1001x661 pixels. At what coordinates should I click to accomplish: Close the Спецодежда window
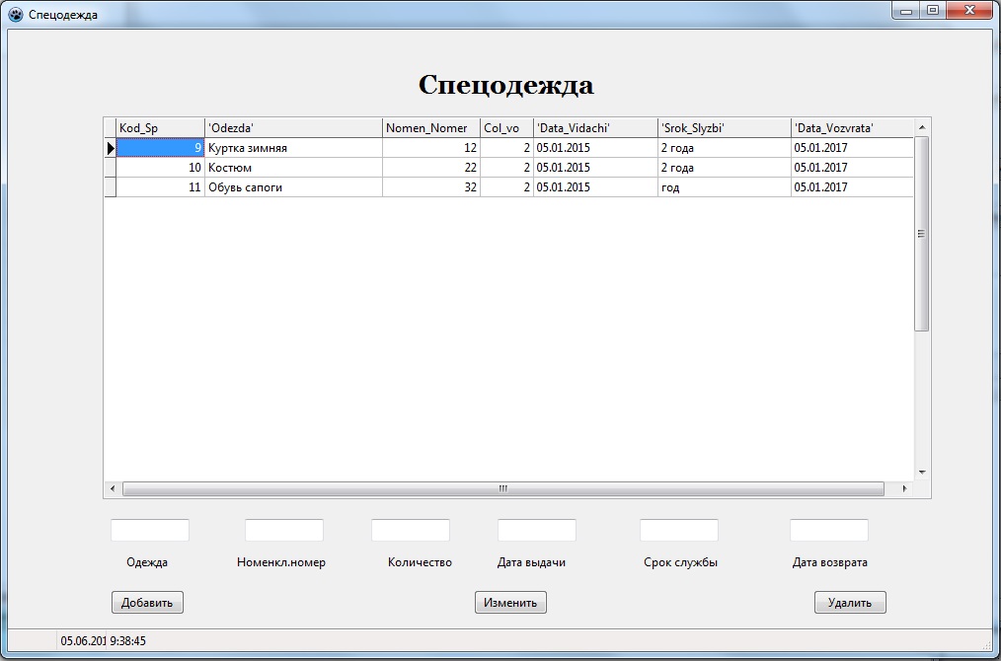coord(969,10)
